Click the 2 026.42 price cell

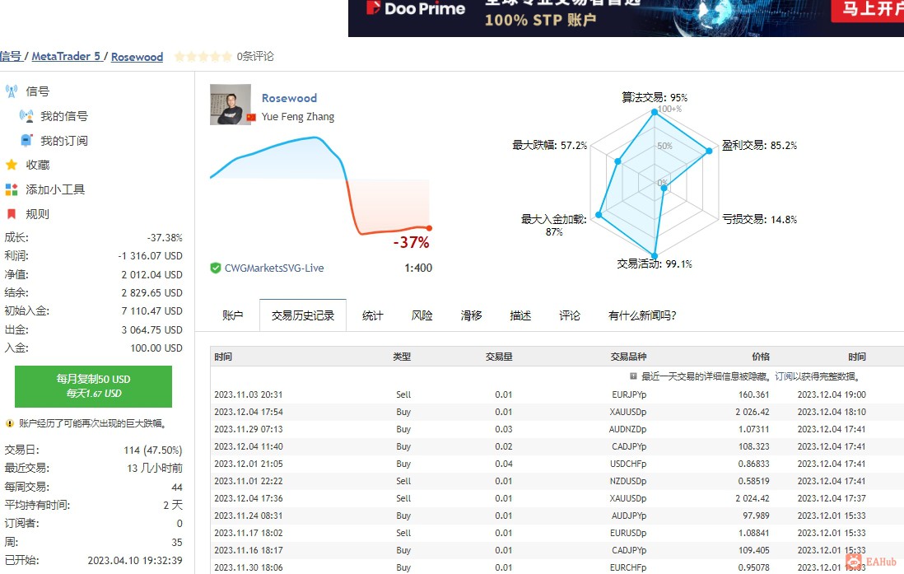[x=753, y=412]
